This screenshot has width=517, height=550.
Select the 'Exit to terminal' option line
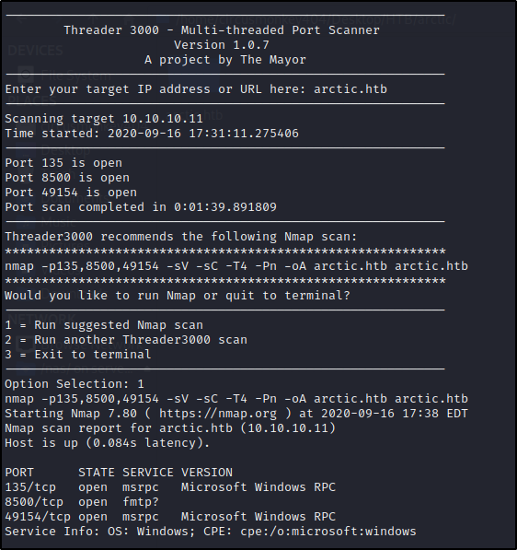(78, 355)
